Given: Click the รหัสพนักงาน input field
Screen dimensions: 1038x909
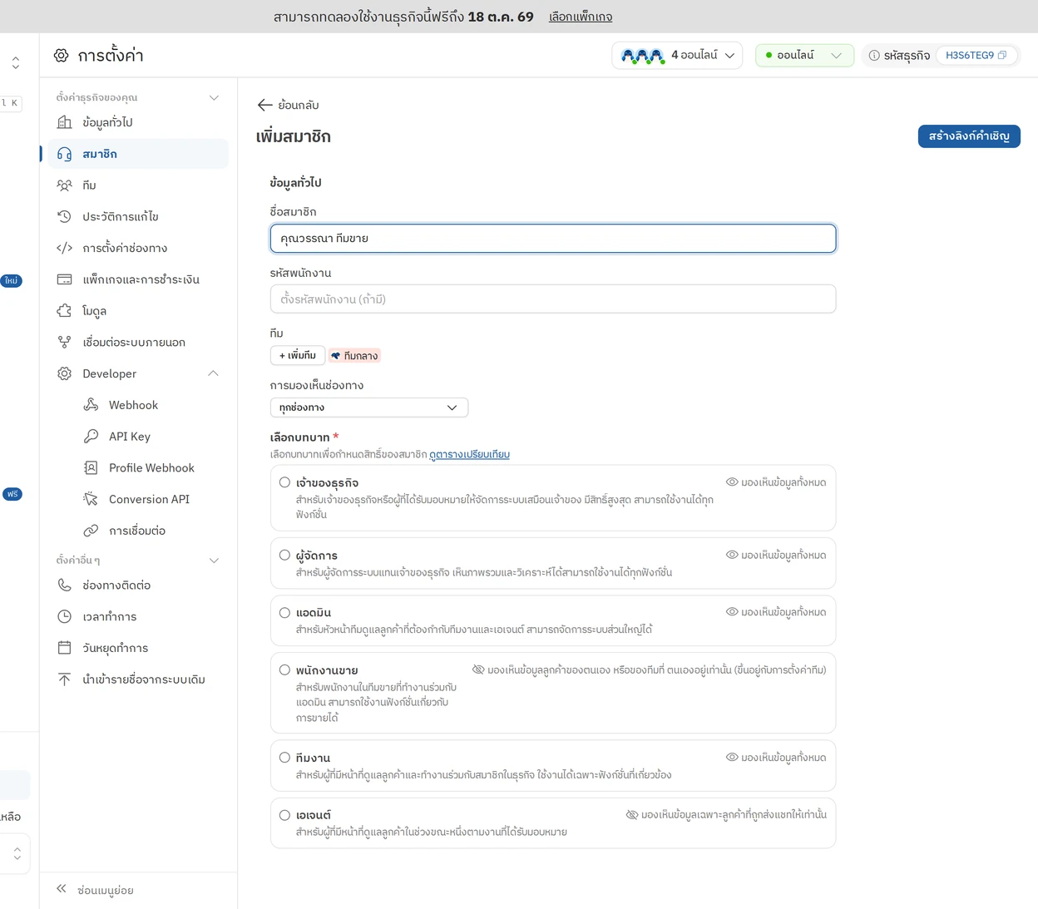Looking at the screenshot, I should (553, 299).
